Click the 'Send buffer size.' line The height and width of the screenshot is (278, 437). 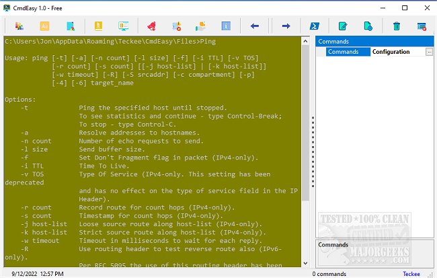pyautogui.click(x=112, y=149)
